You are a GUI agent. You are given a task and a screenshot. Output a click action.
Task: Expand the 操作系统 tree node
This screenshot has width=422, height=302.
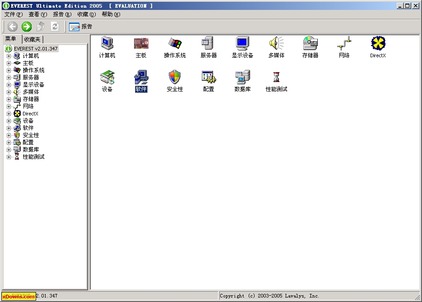(9, 70)
